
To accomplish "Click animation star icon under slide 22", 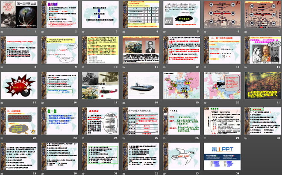I will (x=2, y=139).
